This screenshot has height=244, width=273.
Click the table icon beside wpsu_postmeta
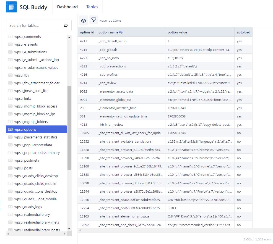pyautogui.click(x=10, y=160)
